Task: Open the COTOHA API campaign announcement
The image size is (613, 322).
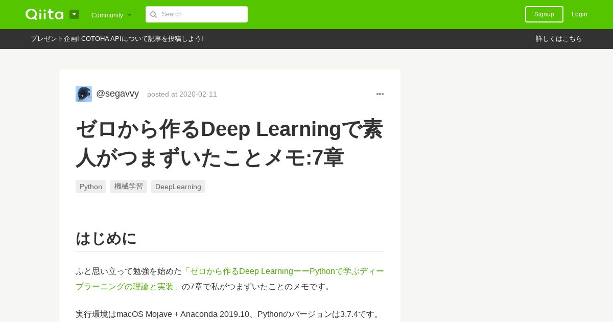Action: pos(117,39)
